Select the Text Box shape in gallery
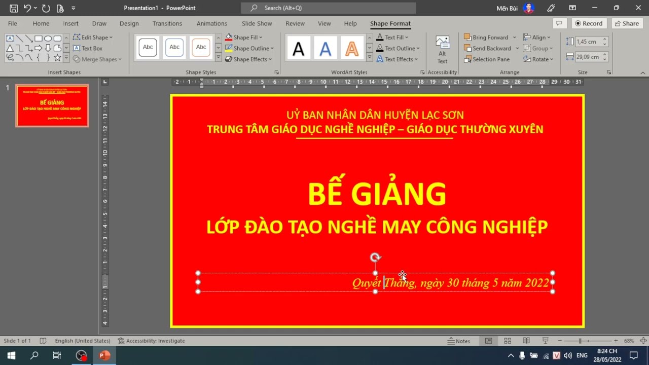The image size is (649, 365). [x=10, y=39]
